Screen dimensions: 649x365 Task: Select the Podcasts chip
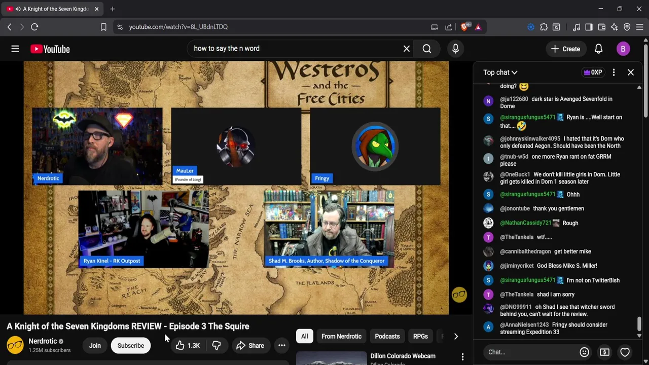click(x=387, y=336)
